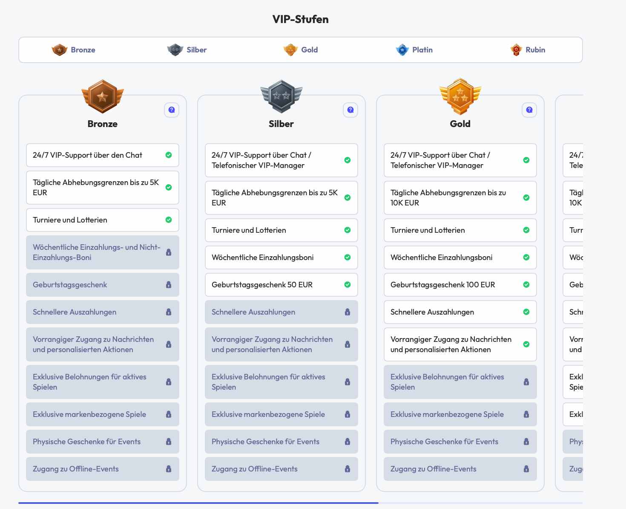The height and width of the screenshot is (509, 626).
Task: Click green checkmark on Bronze Turniere und Lotterien
Action: click(x=169, y=220)
